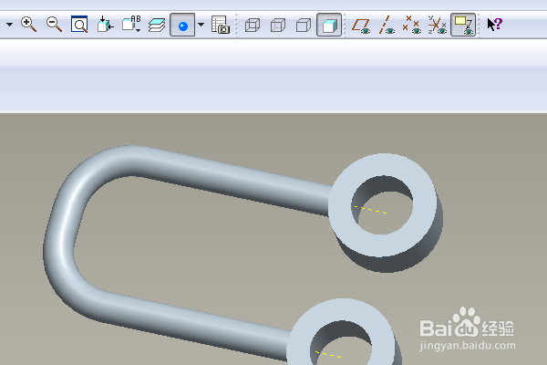Open the saved view list (AB cube)

click(131, 25)
